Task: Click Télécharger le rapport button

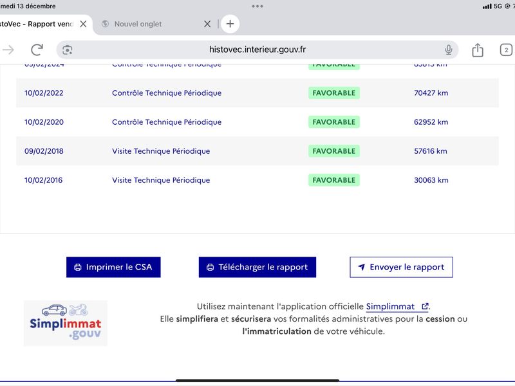Action: [x=257, y=267]
